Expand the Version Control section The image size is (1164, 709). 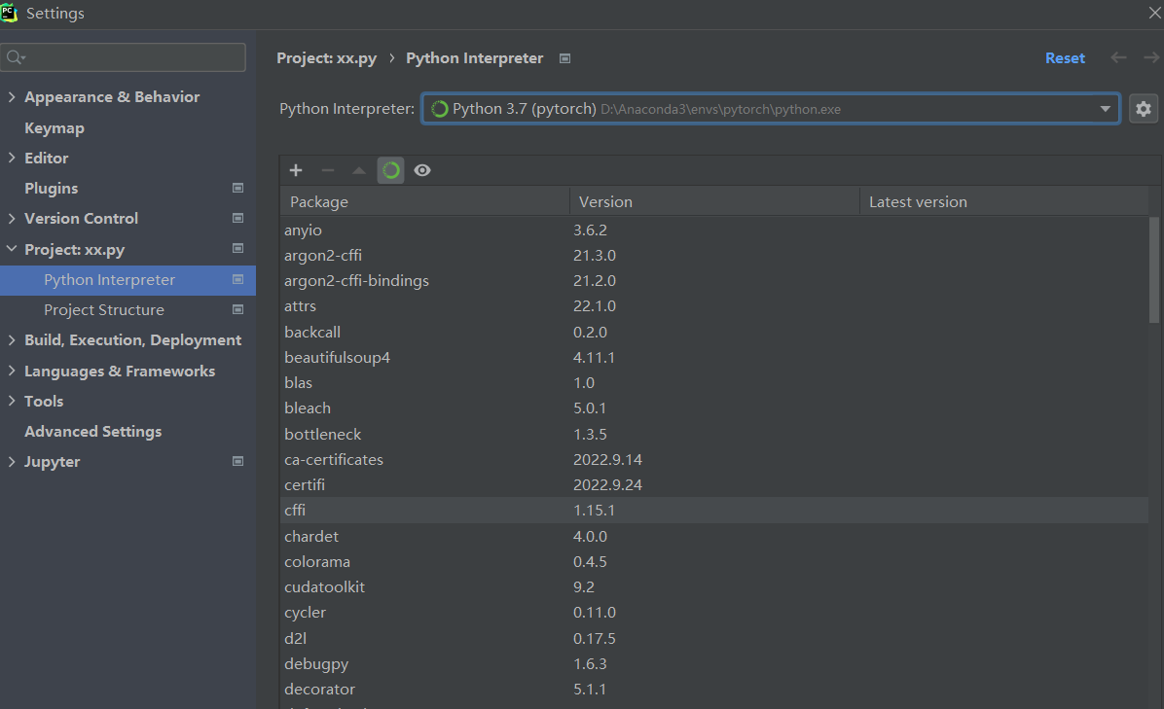(x=11, y=218)
